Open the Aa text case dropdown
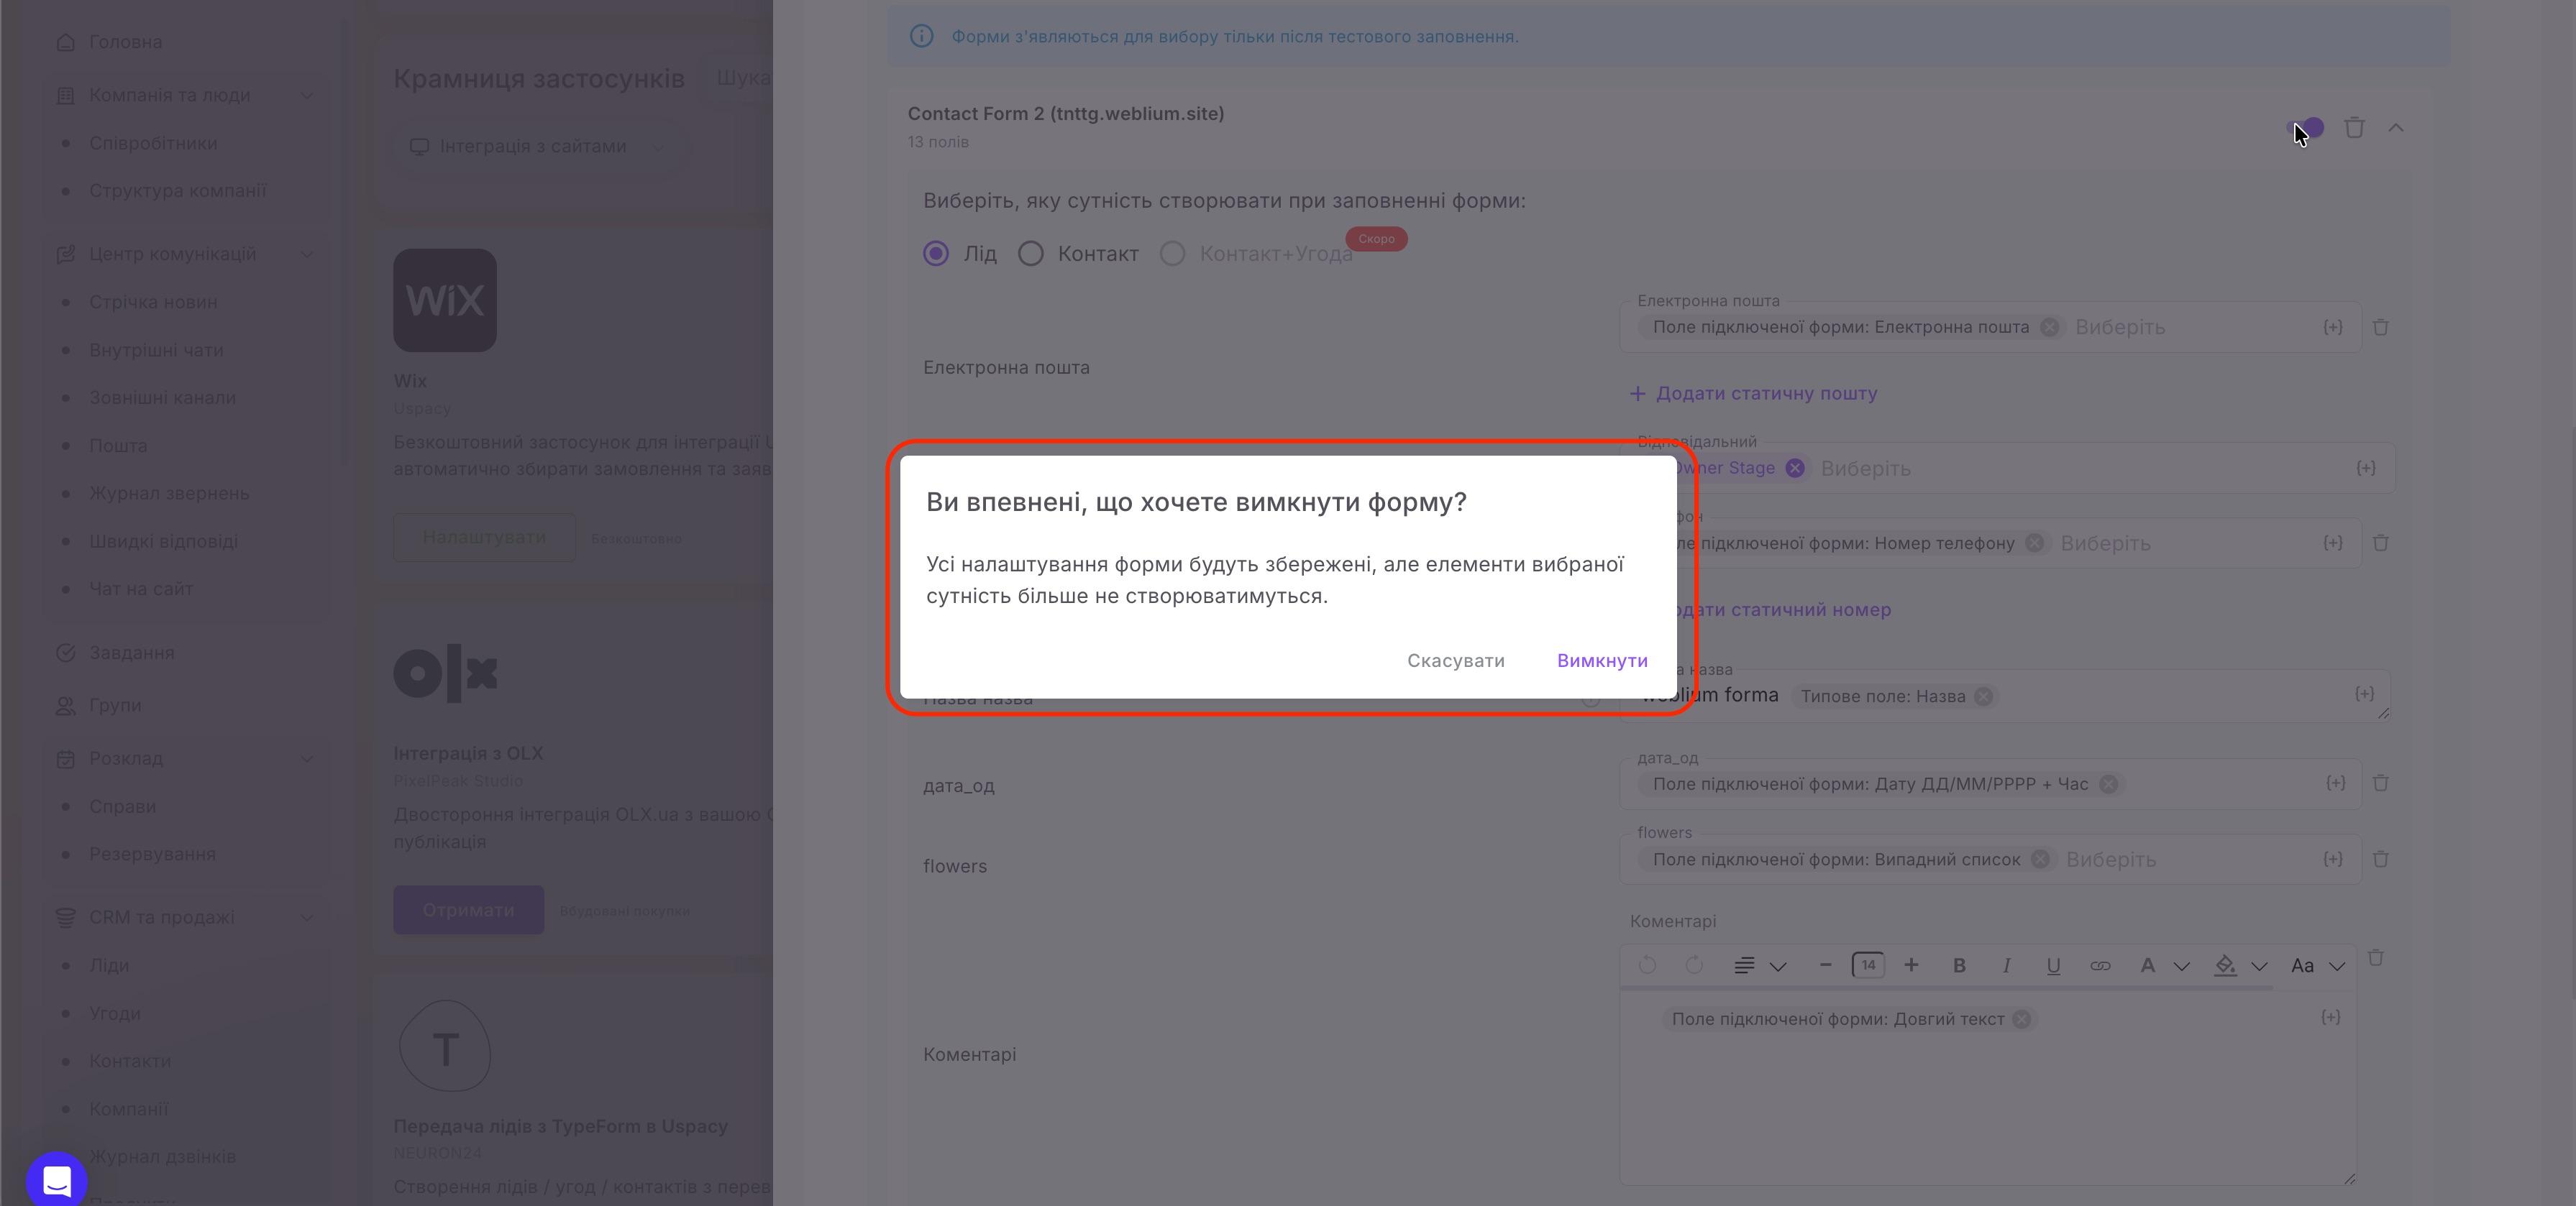The height and width of the screenshot is (1206, 2576). (2317, 965)
